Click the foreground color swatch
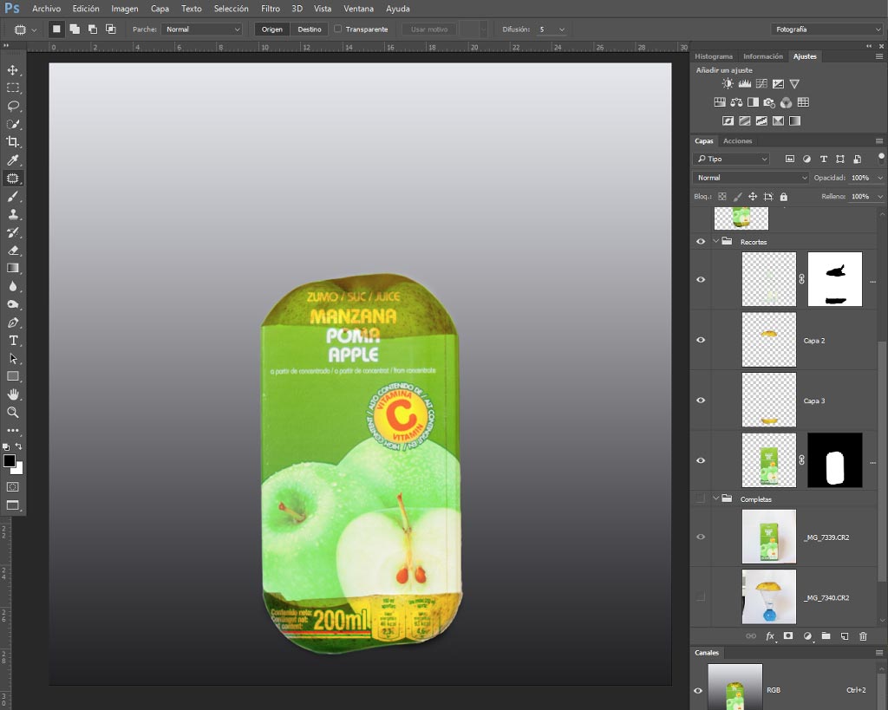888x710 pixels. [x=9, y=461]
